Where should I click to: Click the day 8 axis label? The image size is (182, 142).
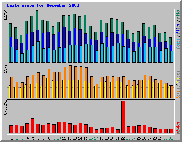coord(49,138)
